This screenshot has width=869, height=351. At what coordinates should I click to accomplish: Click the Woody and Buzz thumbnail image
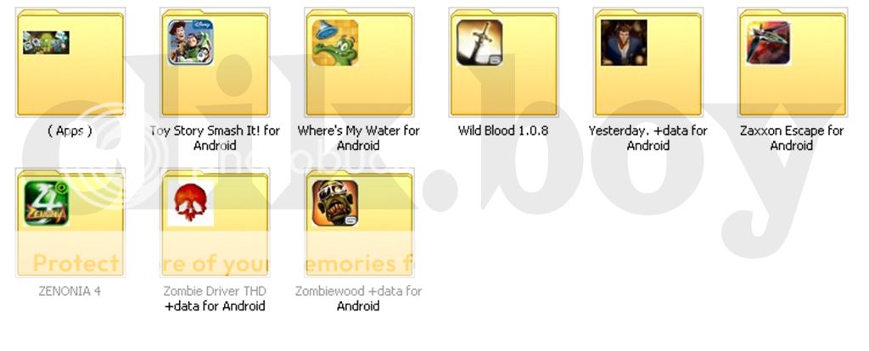tap(191, 42)
